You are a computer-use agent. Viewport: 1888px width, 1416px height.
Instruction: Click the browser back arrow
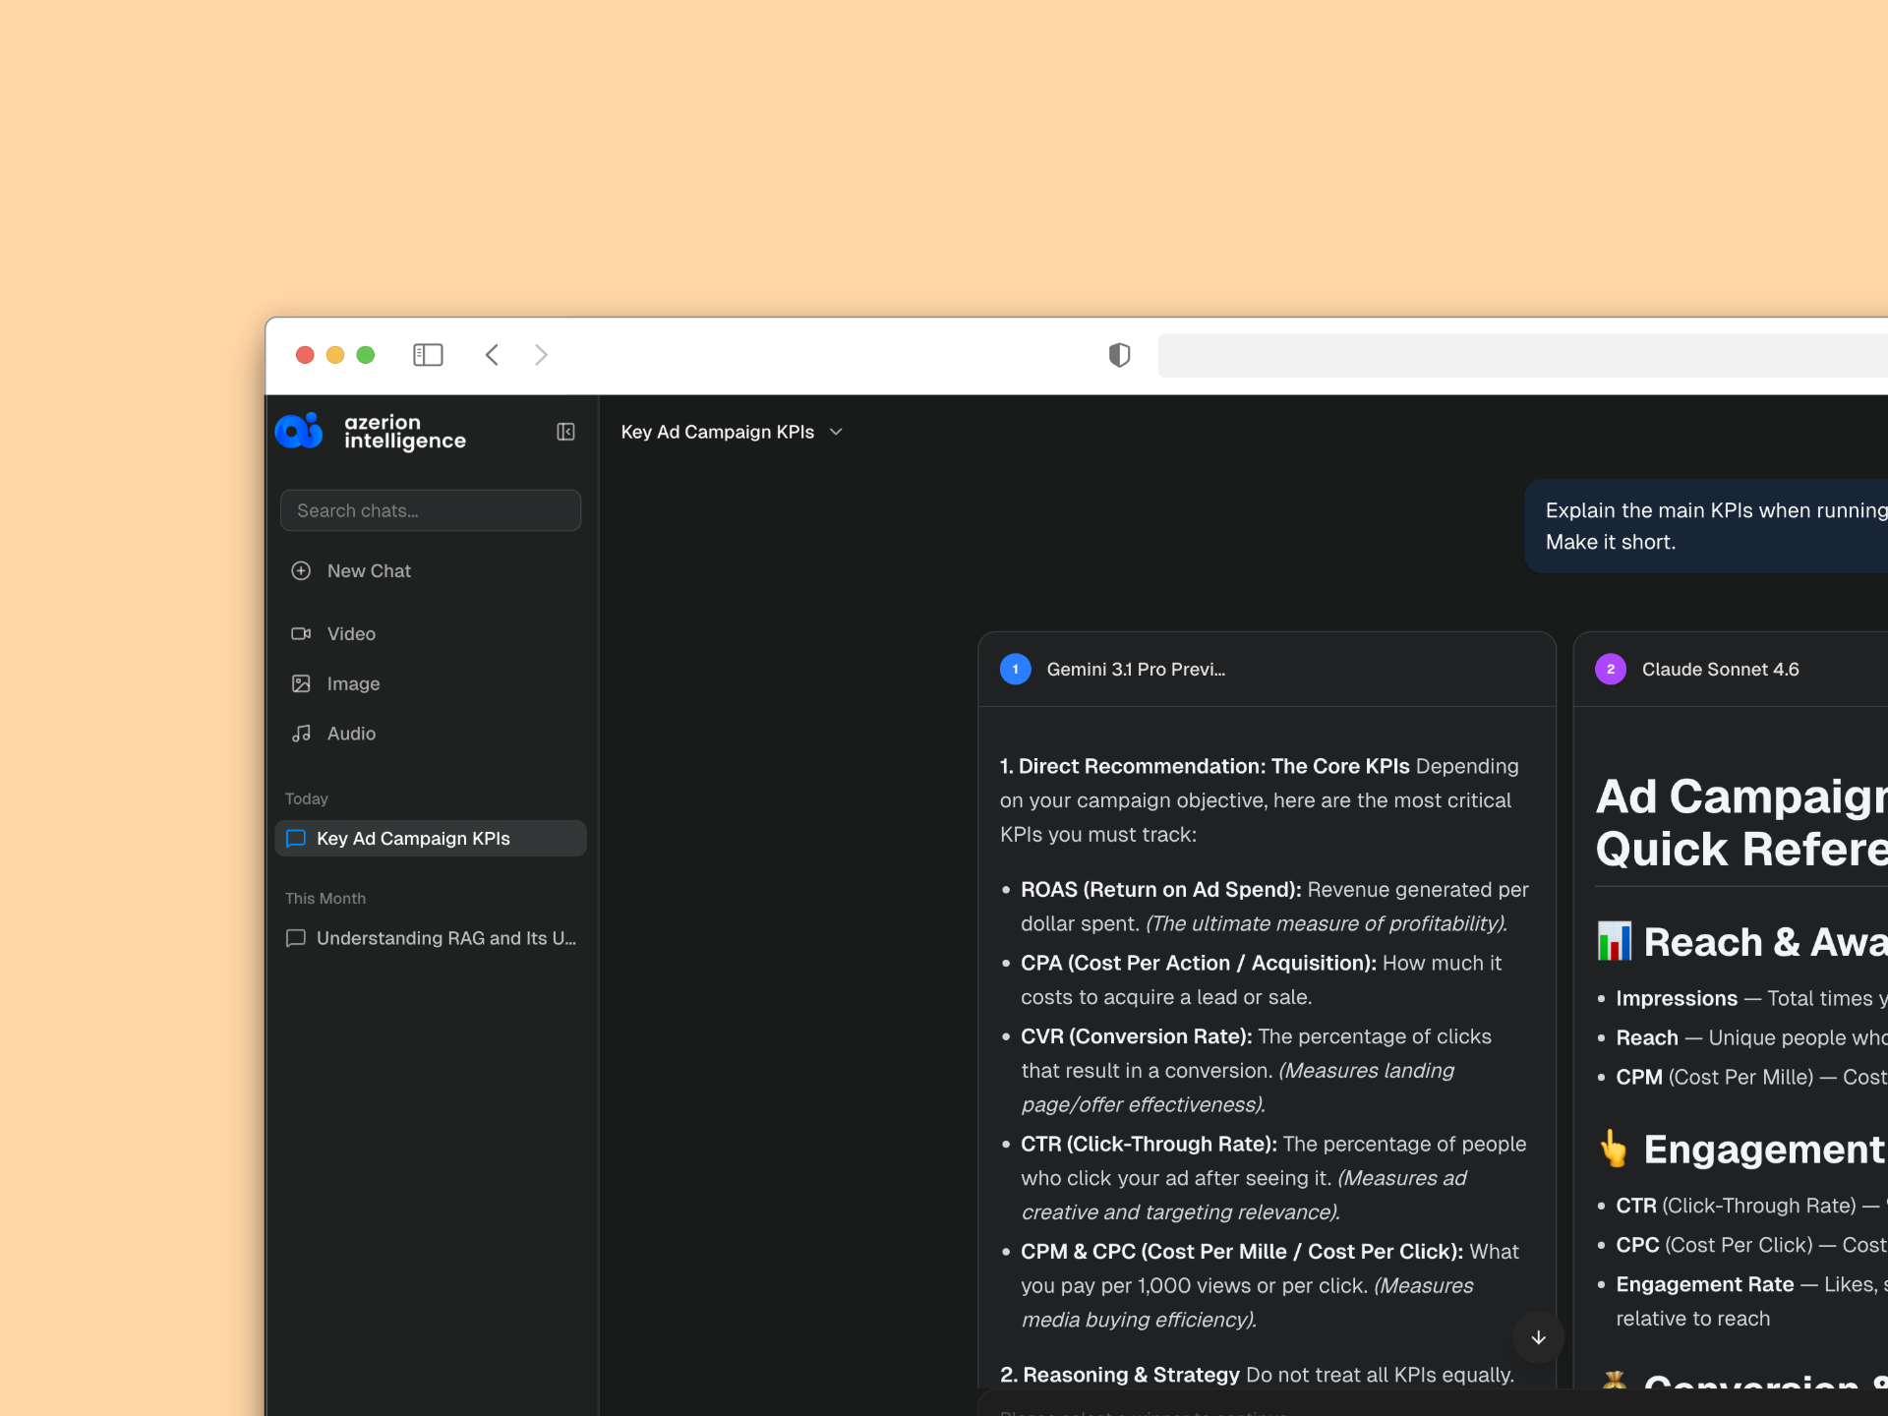(493, 355)
